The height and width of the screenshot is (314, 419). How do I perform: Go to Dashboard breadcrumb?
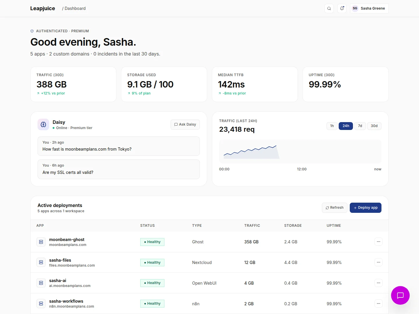[75, 8]
